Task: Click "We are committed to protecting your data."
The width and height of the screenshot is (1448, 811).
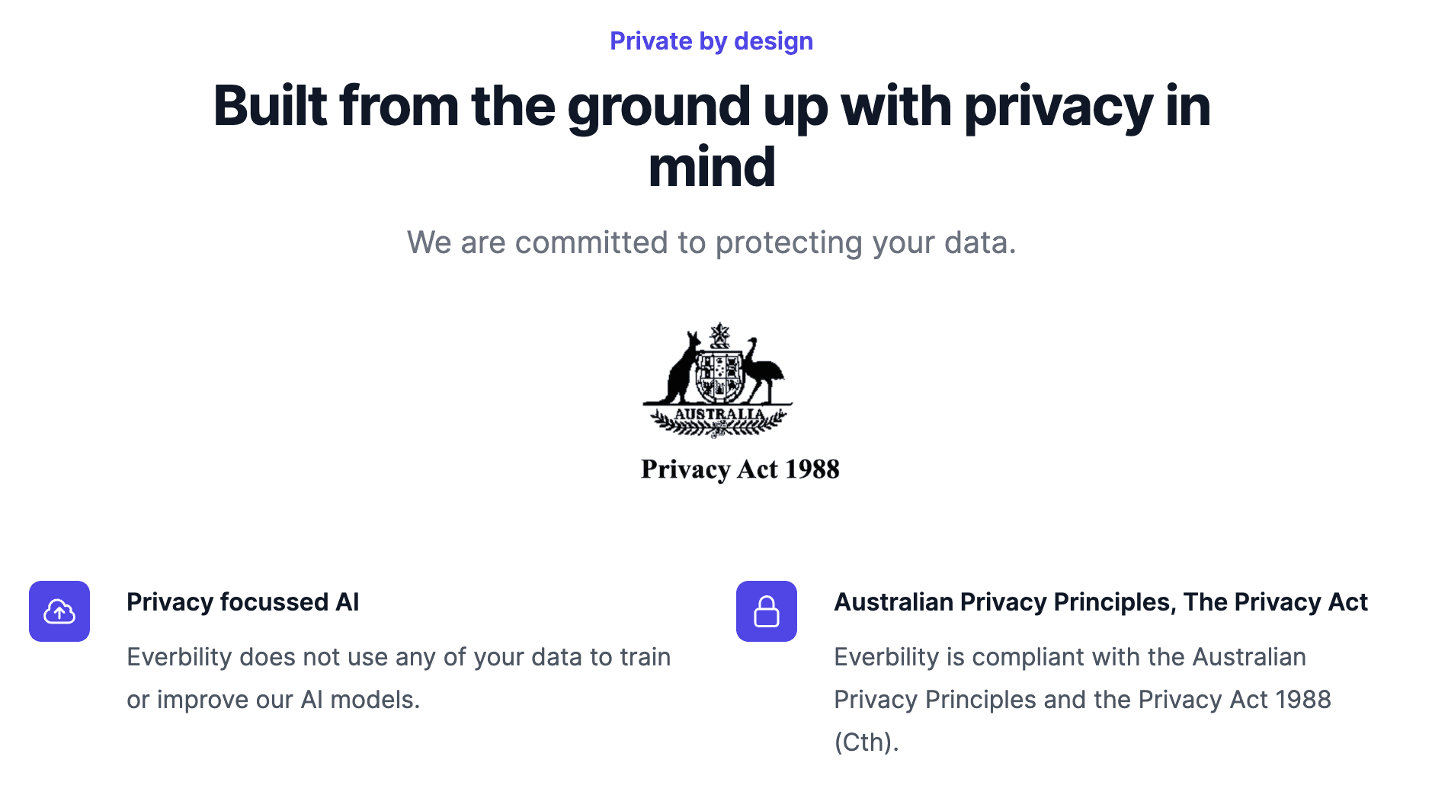Action: click(711, 242)
